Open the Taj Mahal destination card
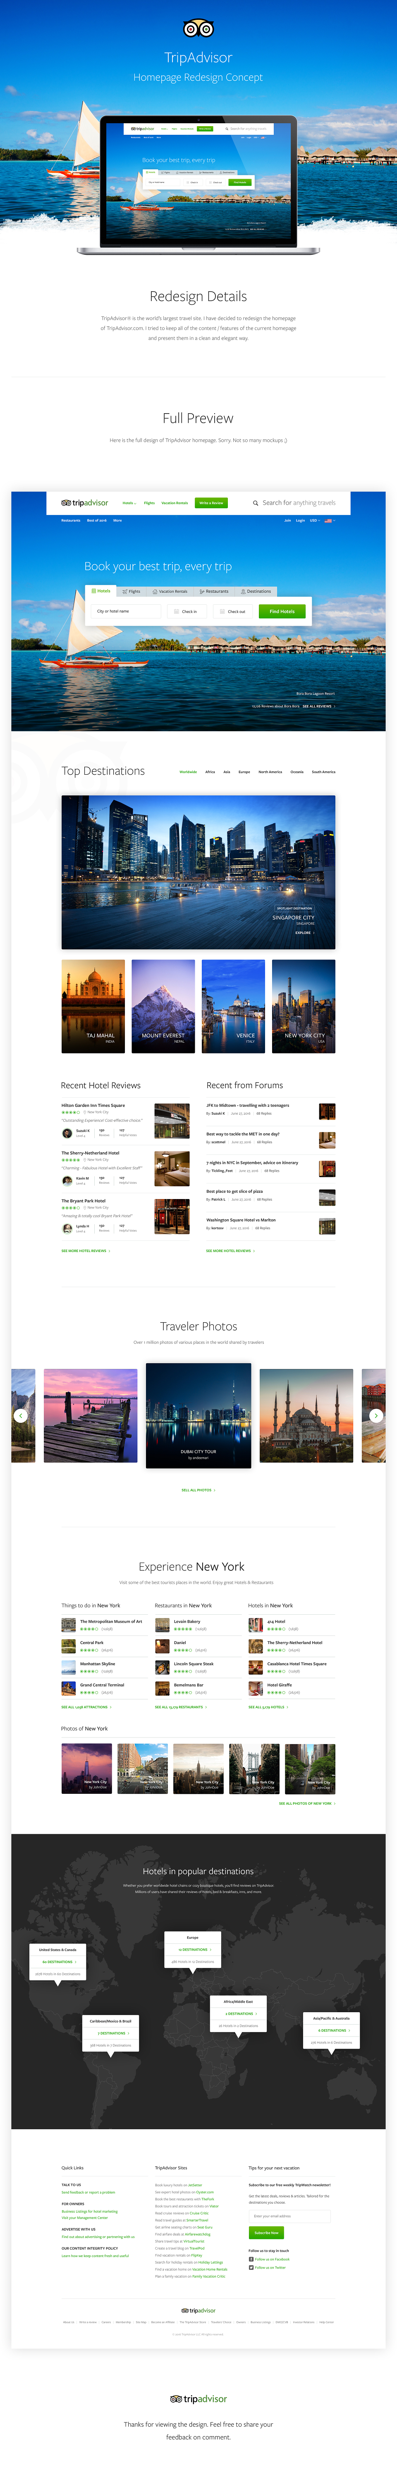 [93, 1006]
